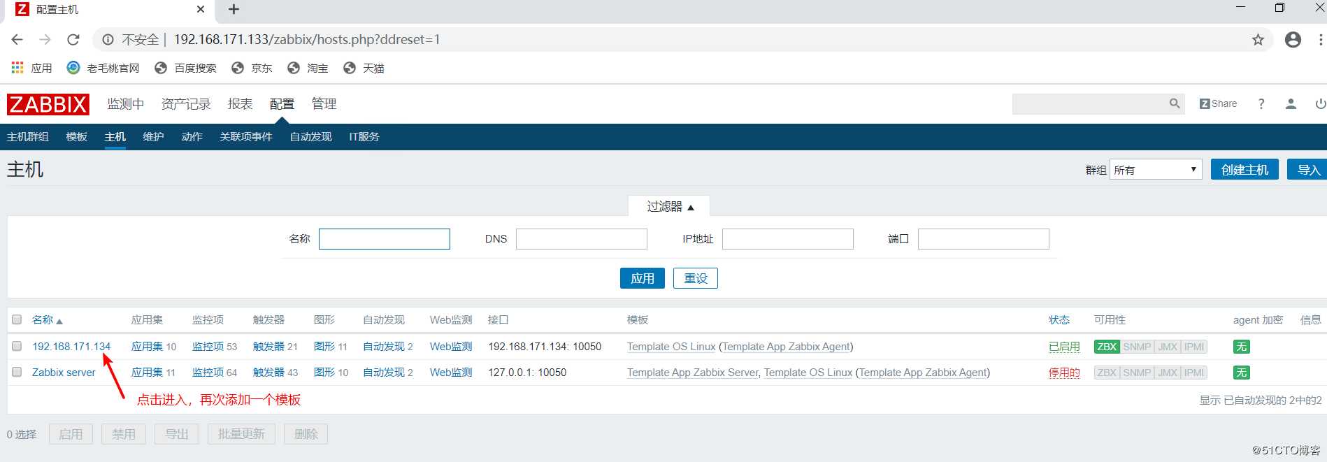
Task: Toggle the 已启用 status of 192.168.171.134
Action: point(1064,347)
